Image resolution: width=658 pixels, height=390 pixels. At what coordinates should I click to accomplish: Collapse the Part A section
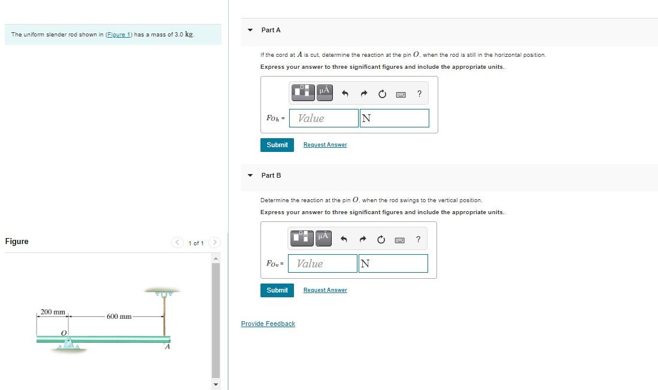[250, 30]
